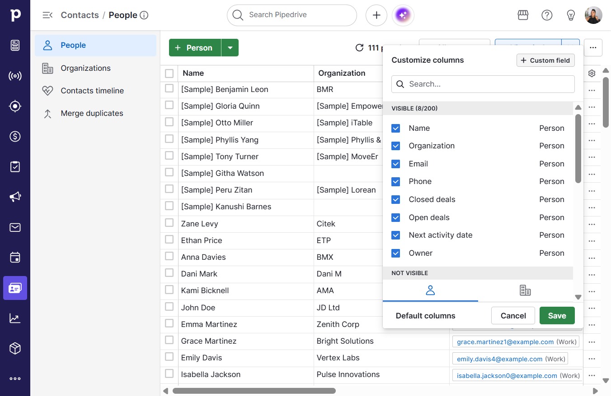Select the John Doe row checkbox
Screen dimensions: 611x396
pyautogui.click(x=169, y=306)
